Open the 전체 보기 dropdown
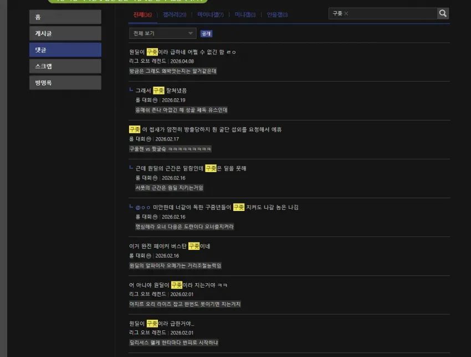This screenshot has width=471, height=357. (162, 33)
